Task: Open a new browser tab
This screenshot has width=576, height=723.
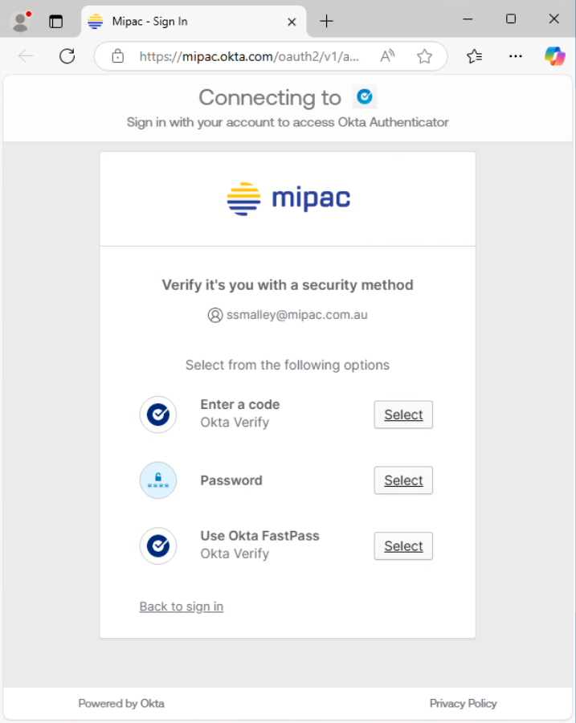Action: (x=326, y=22)
